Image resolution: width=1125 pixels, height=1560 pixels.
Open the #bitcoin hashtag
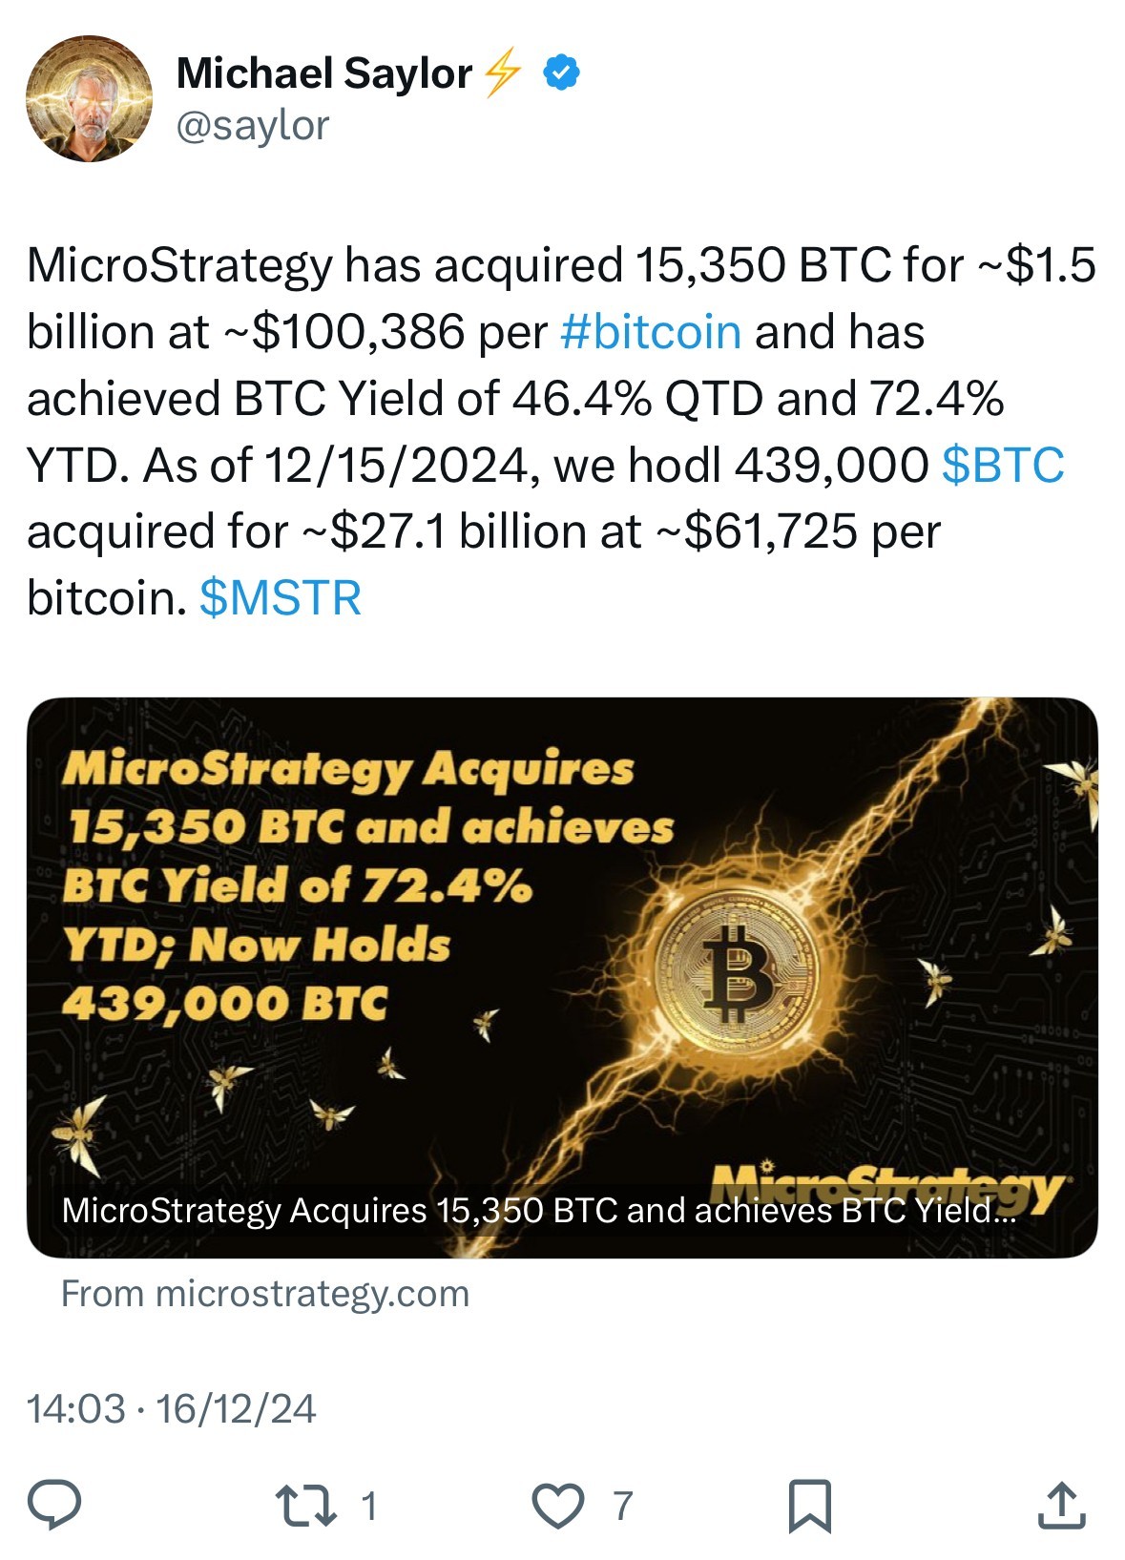[651, 332]
